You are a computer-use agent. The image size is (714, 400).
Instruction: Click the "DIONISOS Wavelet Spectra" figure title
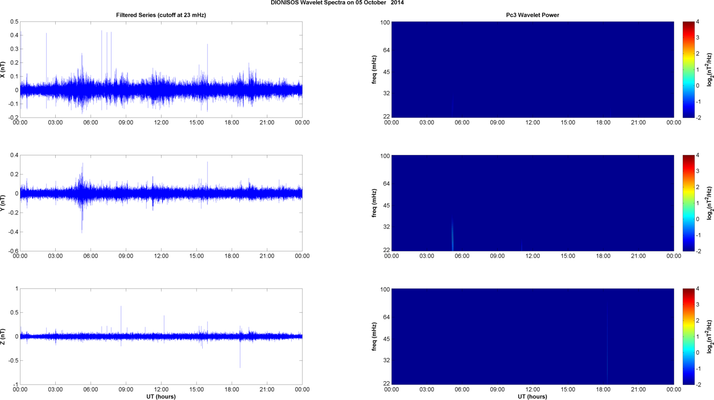(337, 3)
